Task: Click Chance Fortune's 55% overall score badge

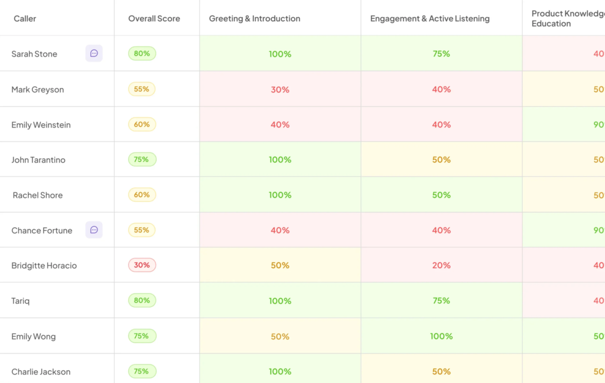Action: pyautogui.click(x=142, y=230)
